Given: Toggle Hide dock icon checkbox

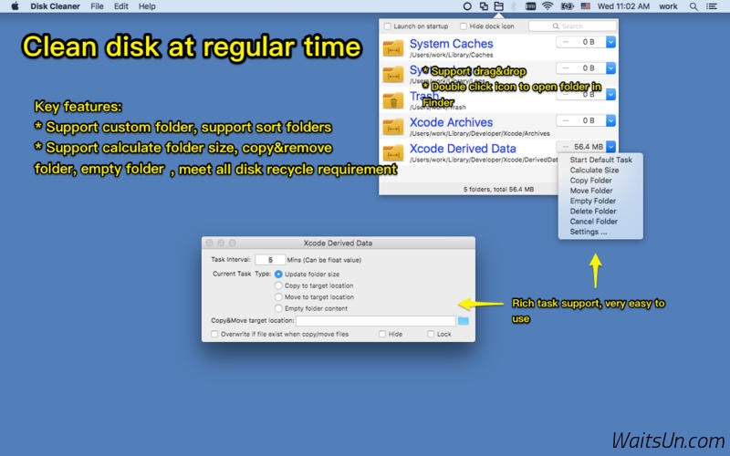Looking at the screenshot, I should 464,26.
